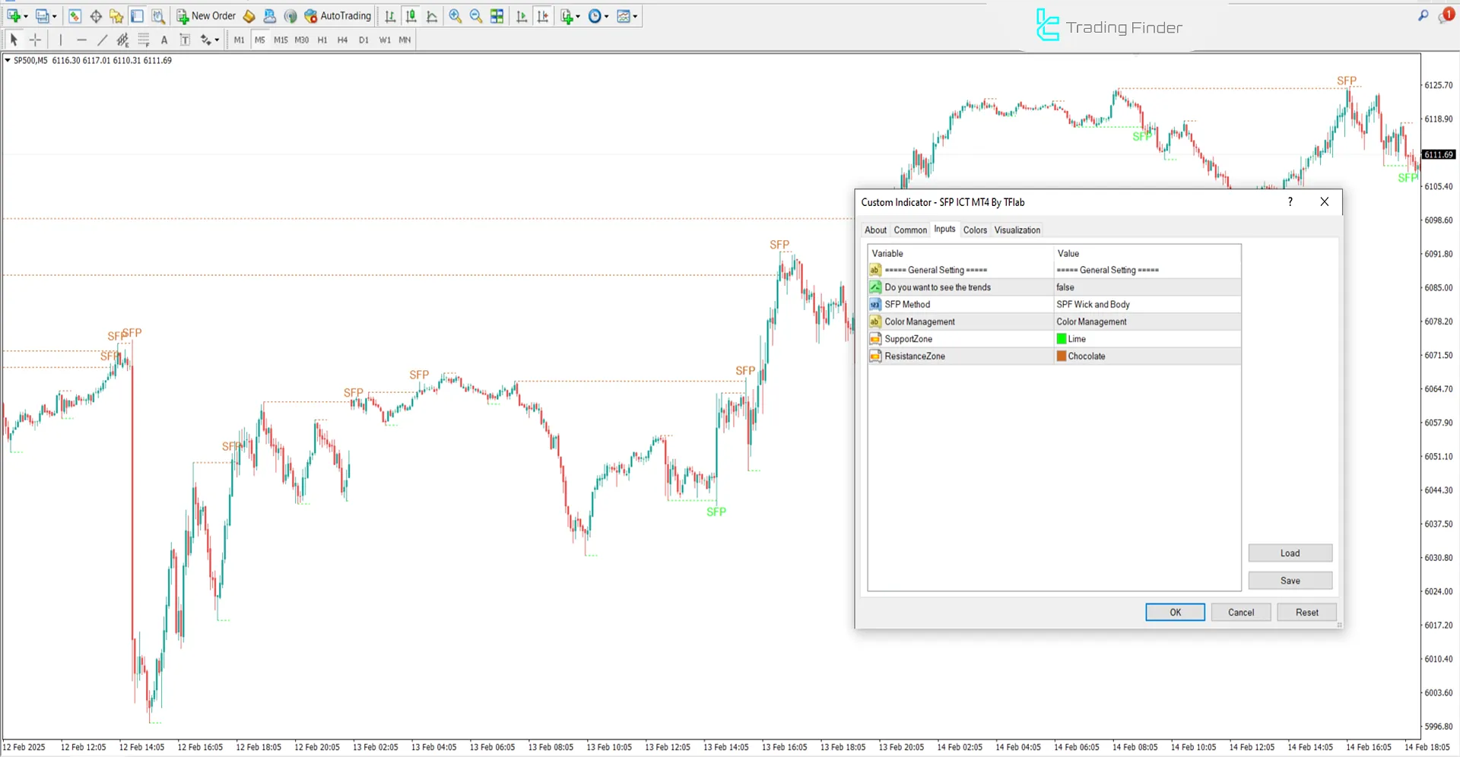Viewport: 1460px width, 757px height.
Task: Select the Fibonacci retracement tool
Action: click(x=143, y=40)
